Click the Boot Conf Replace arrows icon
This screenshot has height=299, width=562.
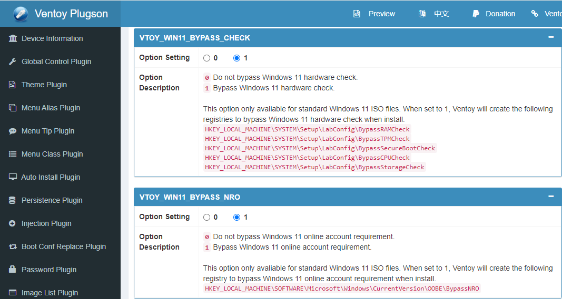13,247
